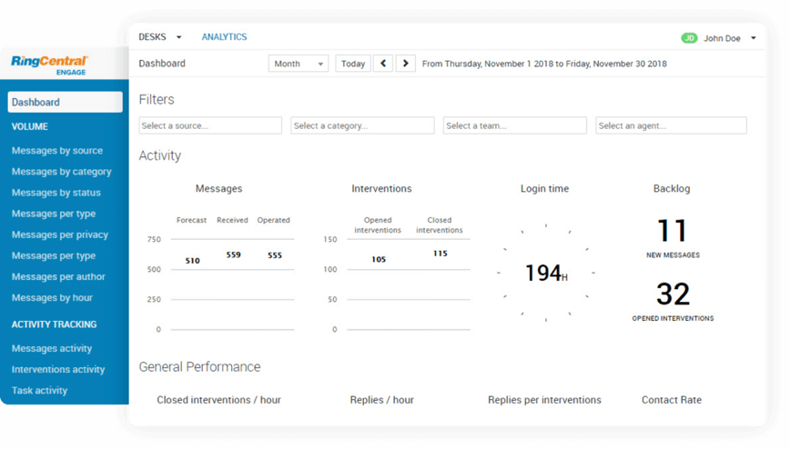View Interventions activity page
This screenshot has height=449, width=790.
coord(58,370)
